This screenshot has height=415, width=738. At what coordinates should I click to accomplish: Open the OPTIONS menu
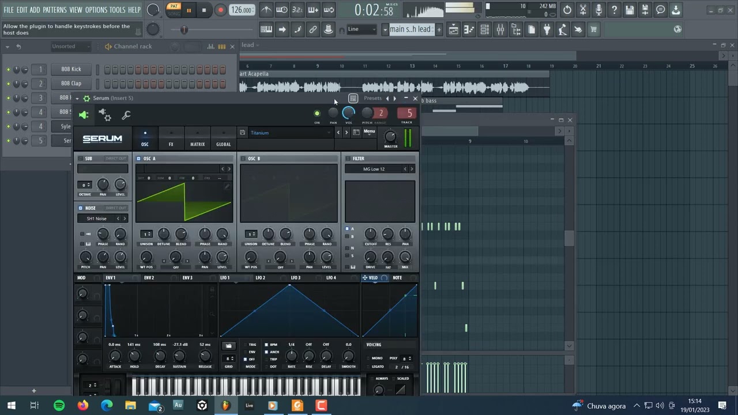click(96, 10)
